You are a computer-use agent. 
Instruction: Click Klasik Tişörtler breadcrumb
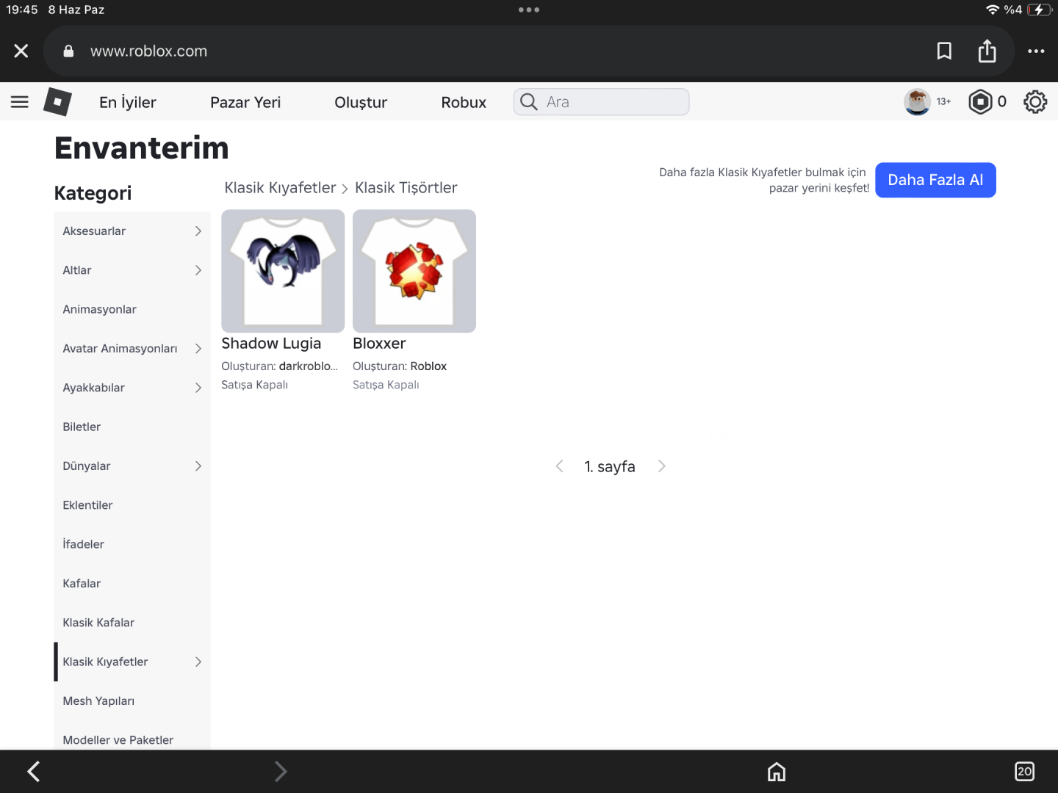click(x=406, y=188)
